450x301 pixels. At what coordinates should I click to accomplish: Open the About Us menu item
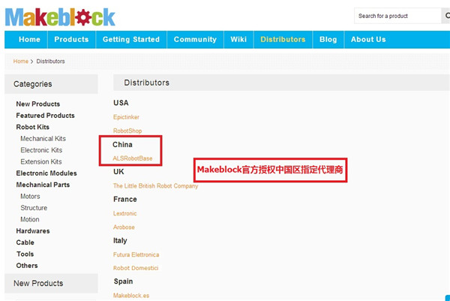click(368, 39)
